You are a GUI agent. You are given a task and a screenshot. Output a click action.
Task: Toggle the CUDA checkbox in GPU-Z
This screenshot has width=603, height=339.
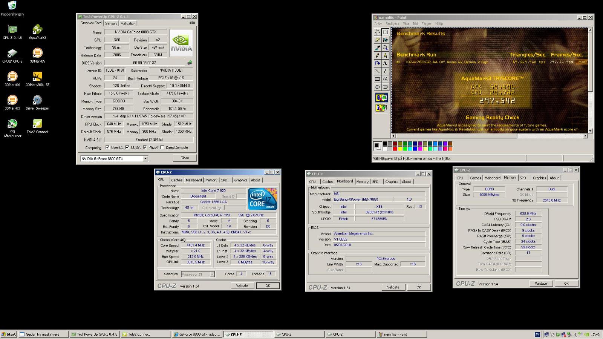pyautogui.click(x=127, y=147)
